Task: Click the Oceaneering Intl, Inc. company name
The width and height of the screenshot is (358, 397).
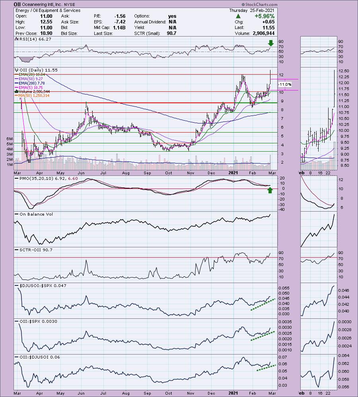Action: click(42, 4)
